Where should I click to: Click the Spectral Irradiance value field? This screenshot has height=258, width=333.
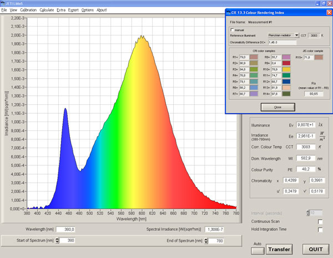(x=214, y=229)
